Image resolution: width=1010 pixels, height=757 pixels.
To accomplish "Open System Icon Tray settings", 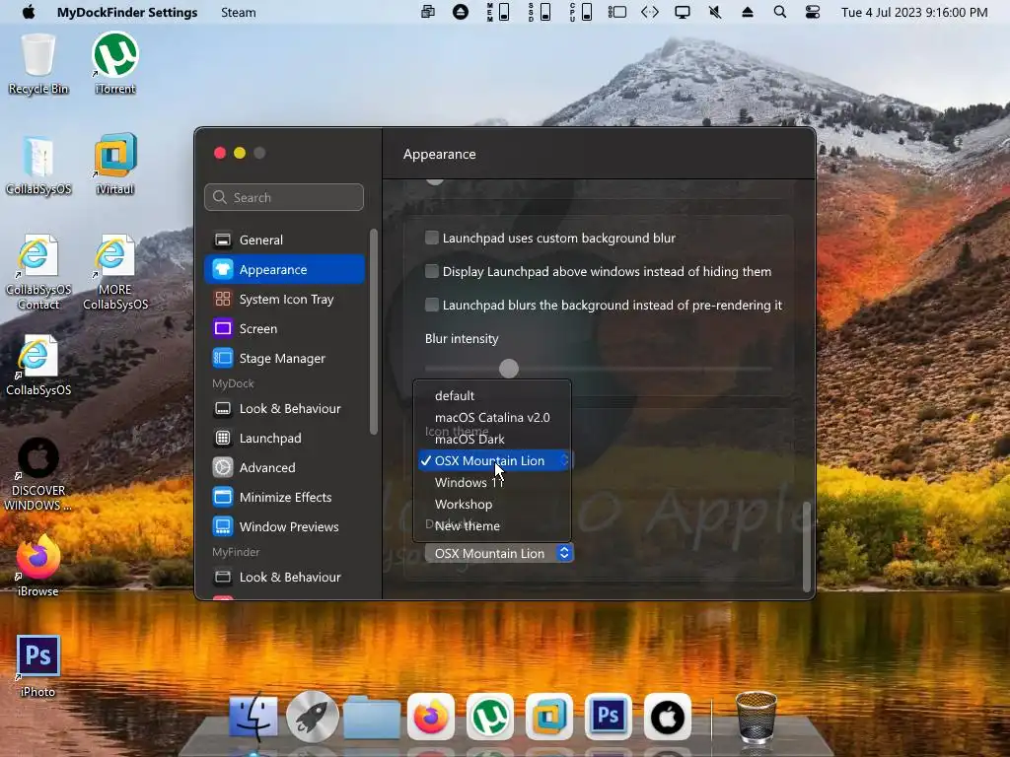I will 284,299.
